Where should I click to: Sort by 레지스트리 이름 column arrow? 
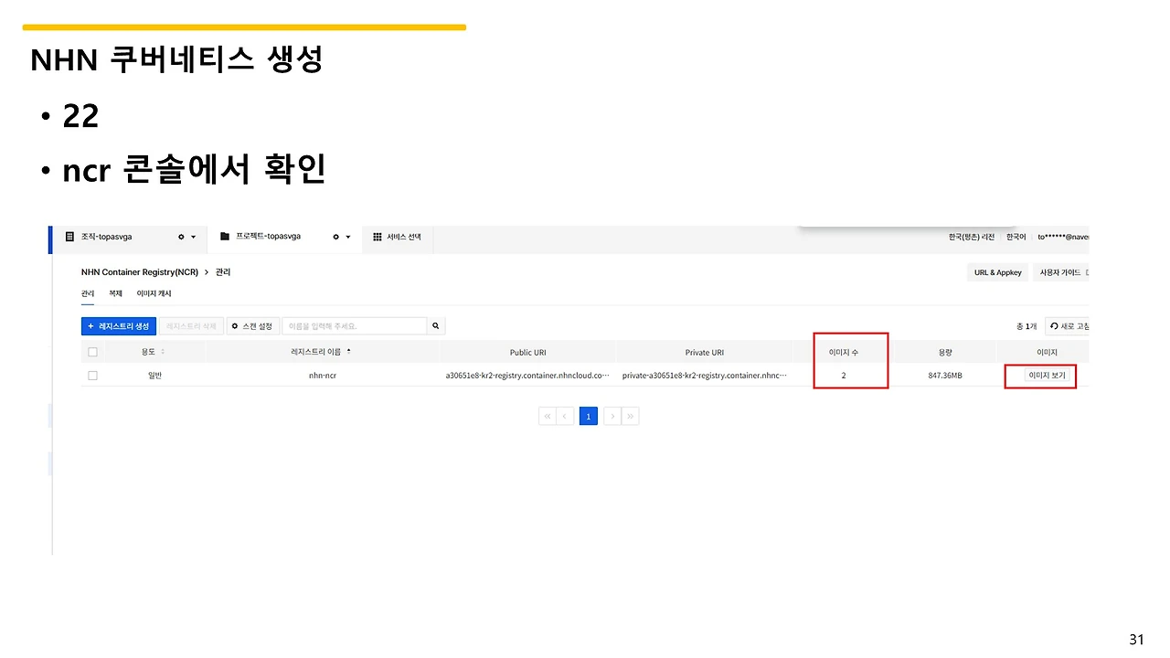(x=349, y=352)
